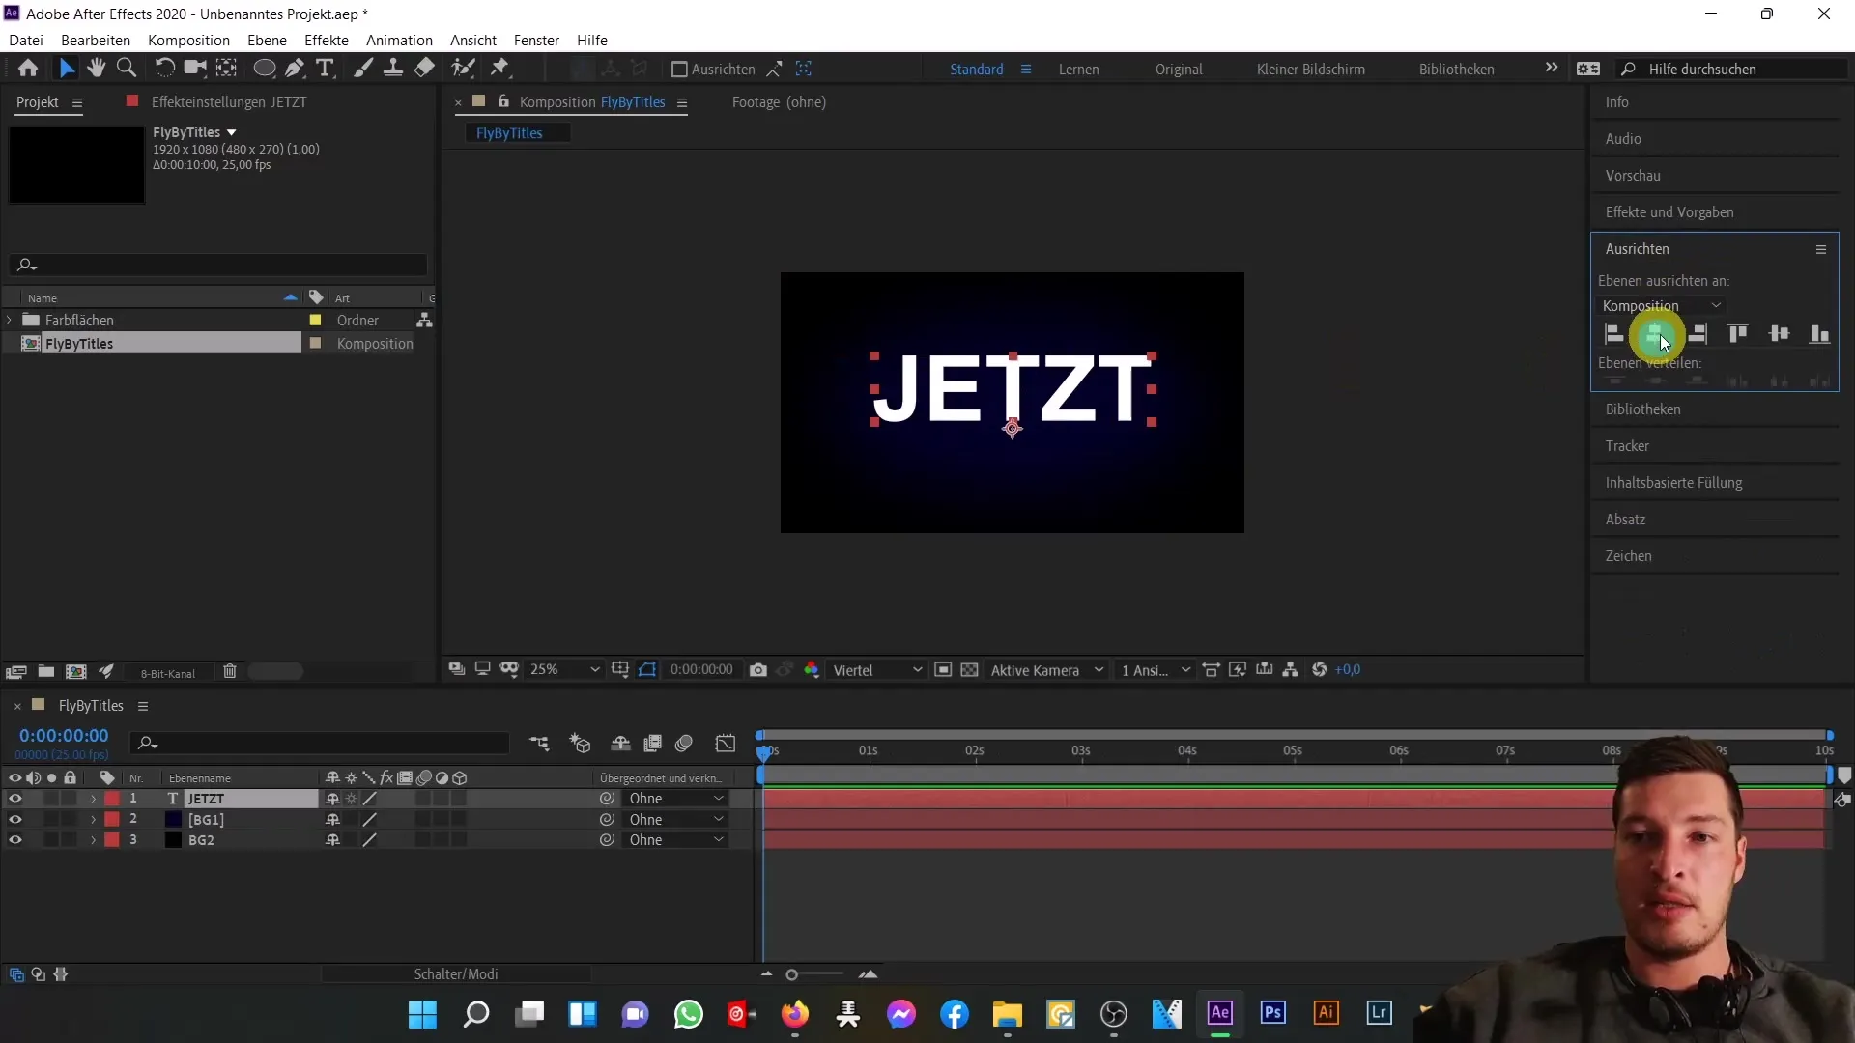The width and height of the screenshot is (1855, 1043).
Task: Open parent dropdown for BG2 layer
Action: (x=675, y=840)
